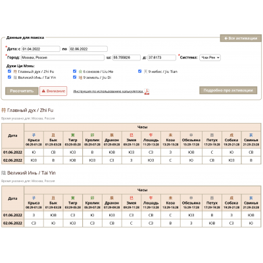Click the Horse hour character icon in Zhi Fu table

tap(151, 135)
